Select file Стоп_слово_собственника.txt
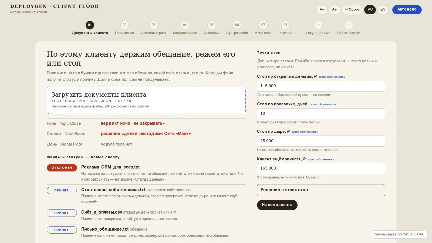 113,190
